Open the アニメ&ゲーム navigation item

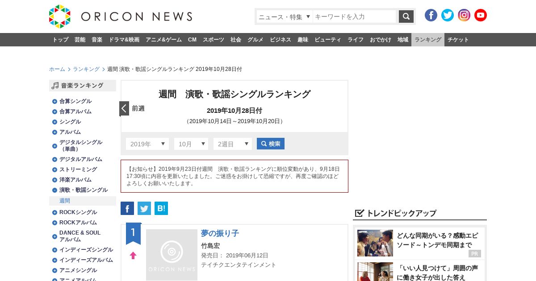pyautogui.click(x=163, y=40)
